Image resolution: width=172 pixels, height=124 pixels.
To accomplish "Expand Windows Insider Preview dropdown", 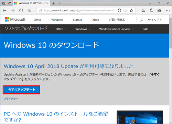I will 117,29.
